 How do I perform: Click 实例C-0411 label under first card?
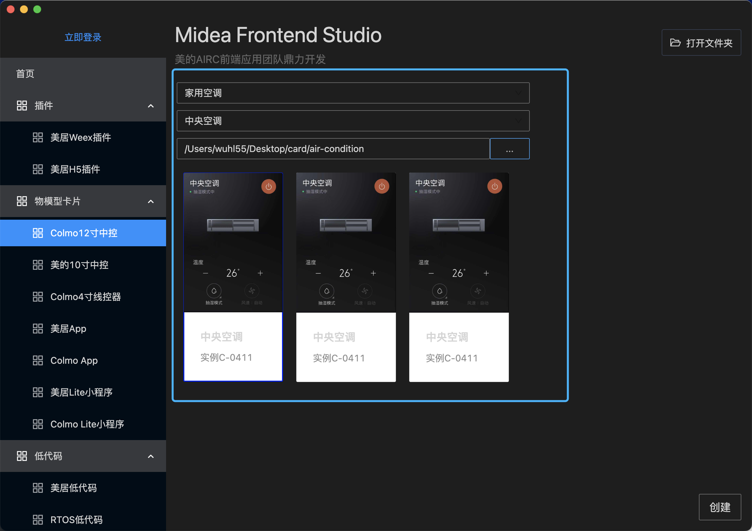click(x=226, y=357)
